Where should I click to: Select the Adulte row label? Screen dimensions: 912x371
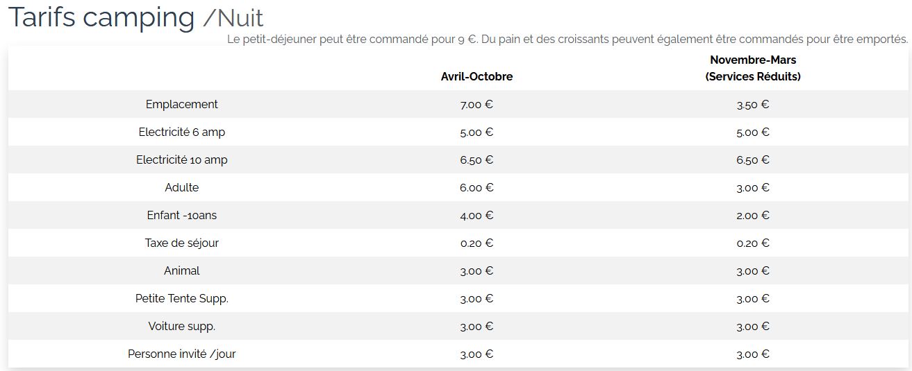click(182, 187)
